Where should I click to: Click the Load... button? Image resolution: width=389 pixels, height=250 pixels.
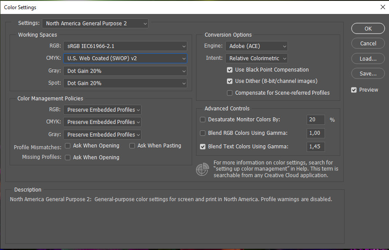(x=368, y=58)
